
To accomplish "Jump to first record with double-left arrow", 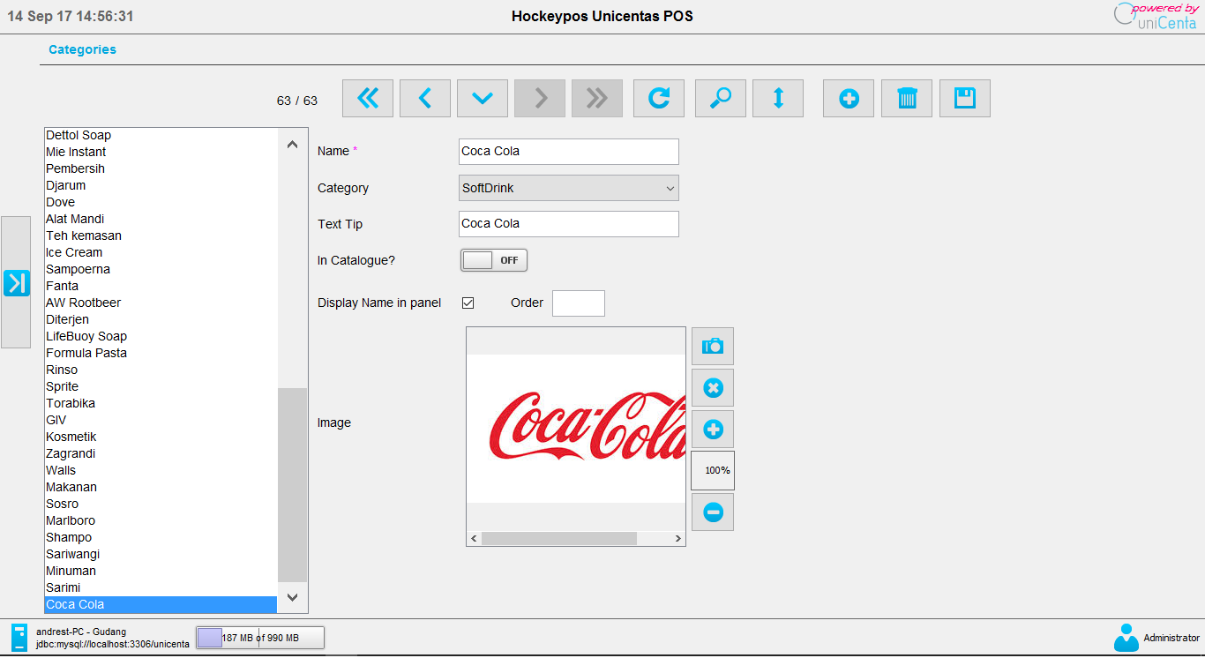I will tap(368, 99).
